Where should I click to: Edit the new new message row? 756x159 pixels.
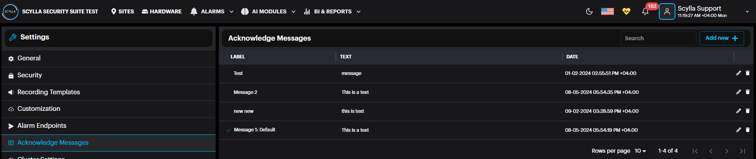[x=738, y=111]
